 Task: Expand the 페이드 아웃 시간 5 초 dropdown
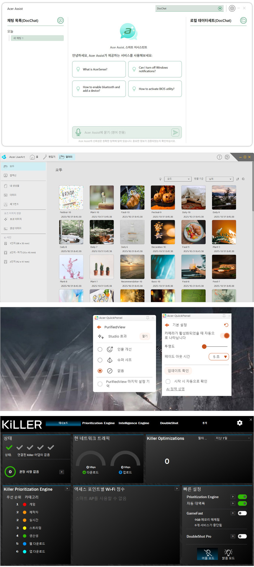coord(219,357)
